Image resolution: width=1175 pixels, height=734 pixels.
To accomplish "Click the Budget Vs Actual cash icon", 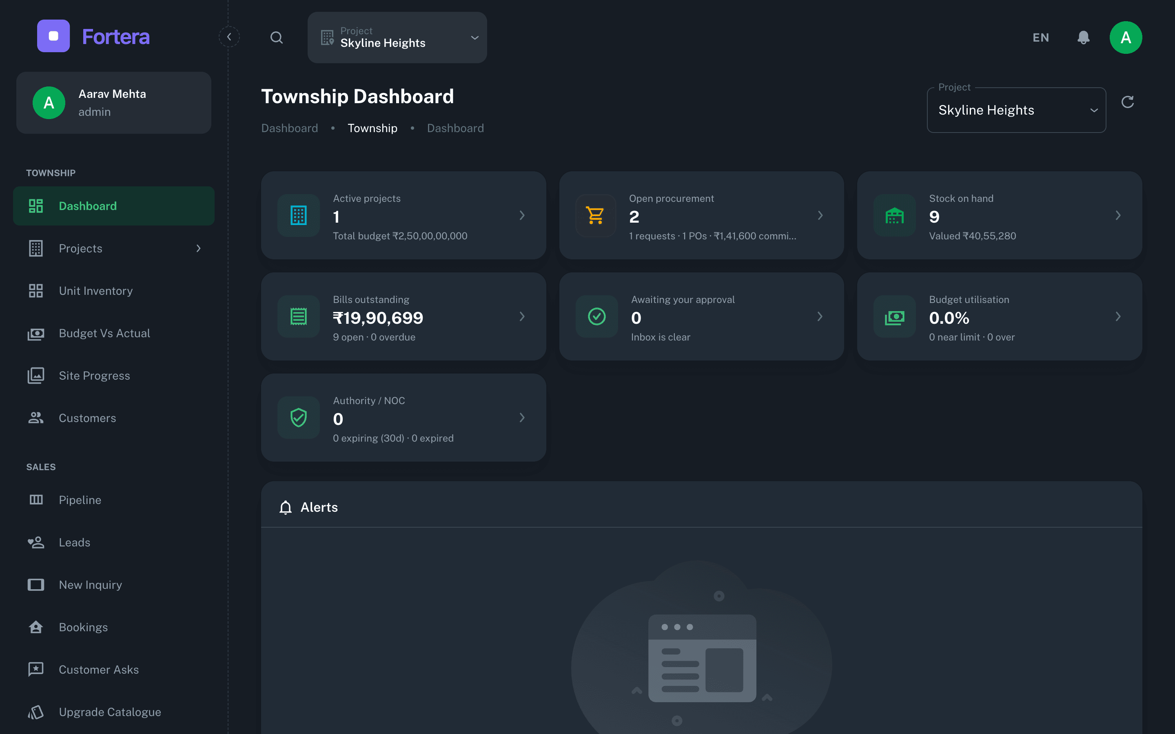I will point(36,334).
